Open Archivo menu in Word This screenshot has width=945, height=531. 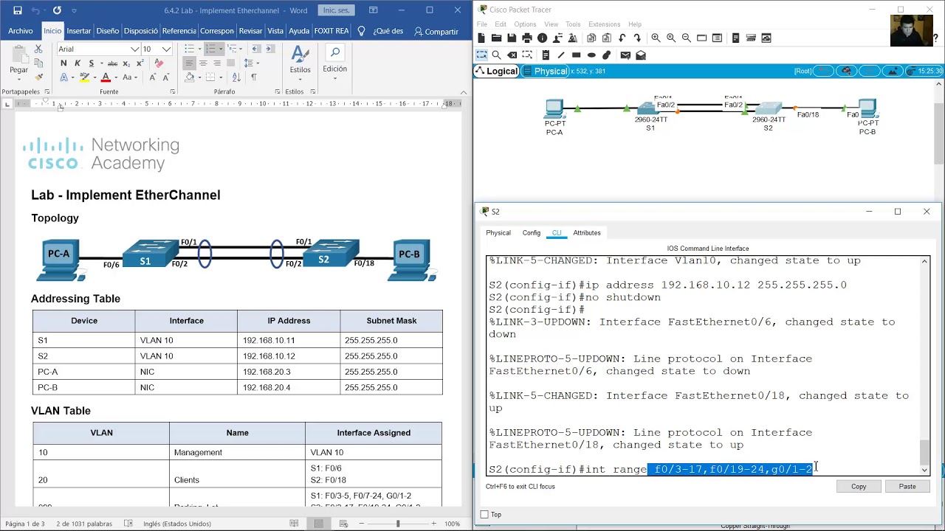tap(21, 31)
